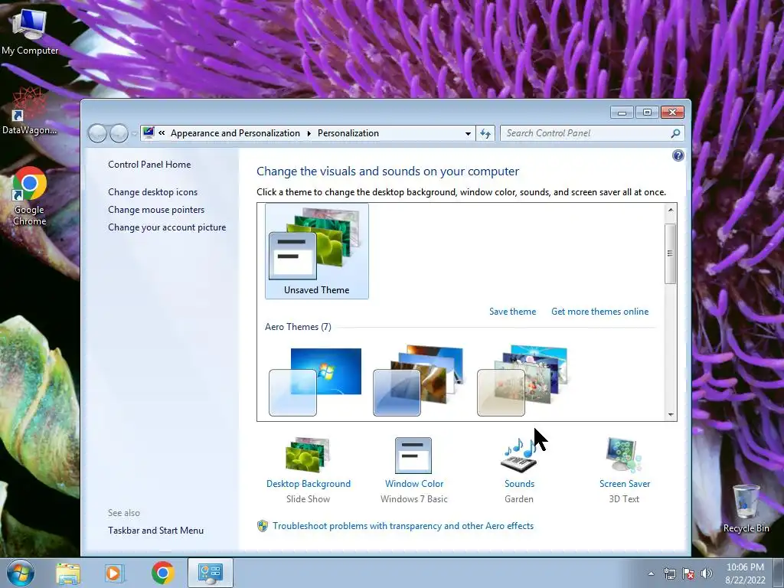Click the Show desktop strip on the taskbar
The image size is (784, 588).
point(779,573)
